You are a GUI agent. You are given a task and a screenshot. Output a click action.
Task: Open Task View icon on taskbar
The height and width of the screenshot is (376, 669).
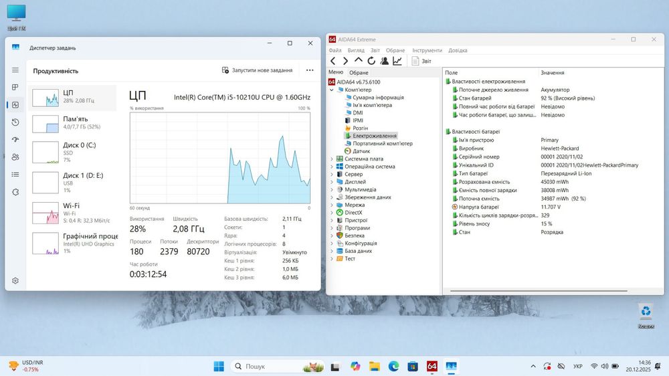point(335,366)
